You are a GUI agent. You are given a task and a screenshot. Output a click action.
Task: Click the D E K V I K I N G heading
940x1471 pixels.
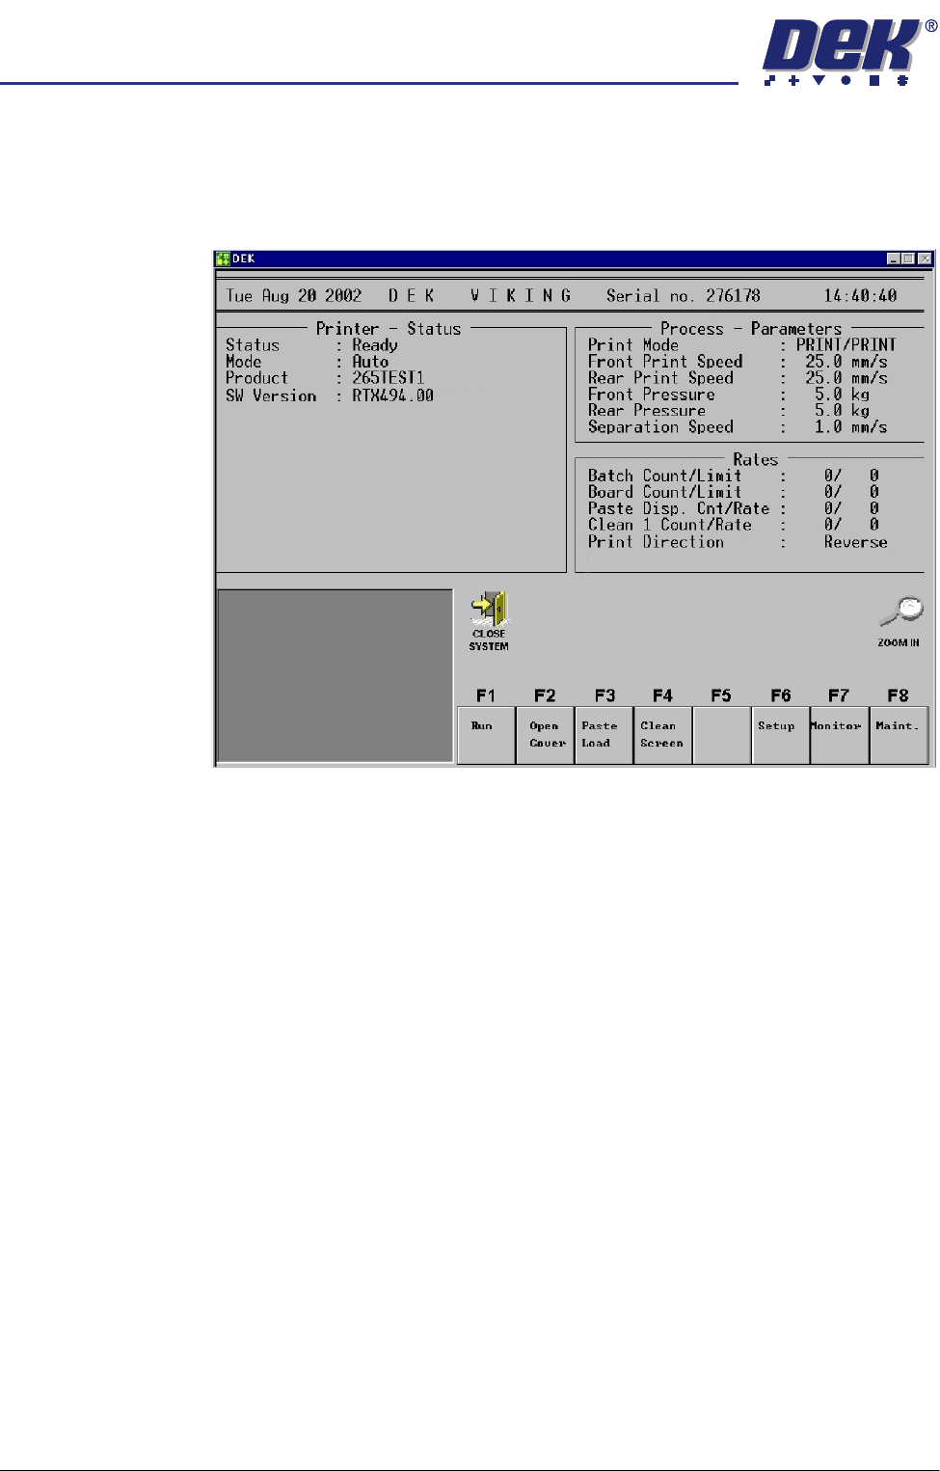480,296
